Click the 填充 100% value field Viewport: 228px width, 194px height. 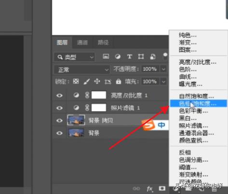tap(150, 82)
